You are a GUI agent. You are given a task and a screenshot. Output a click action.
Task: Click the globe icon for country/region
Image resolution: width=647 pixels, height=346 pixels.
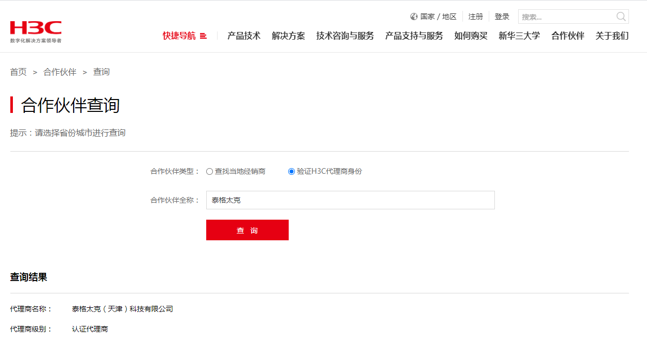413,17
